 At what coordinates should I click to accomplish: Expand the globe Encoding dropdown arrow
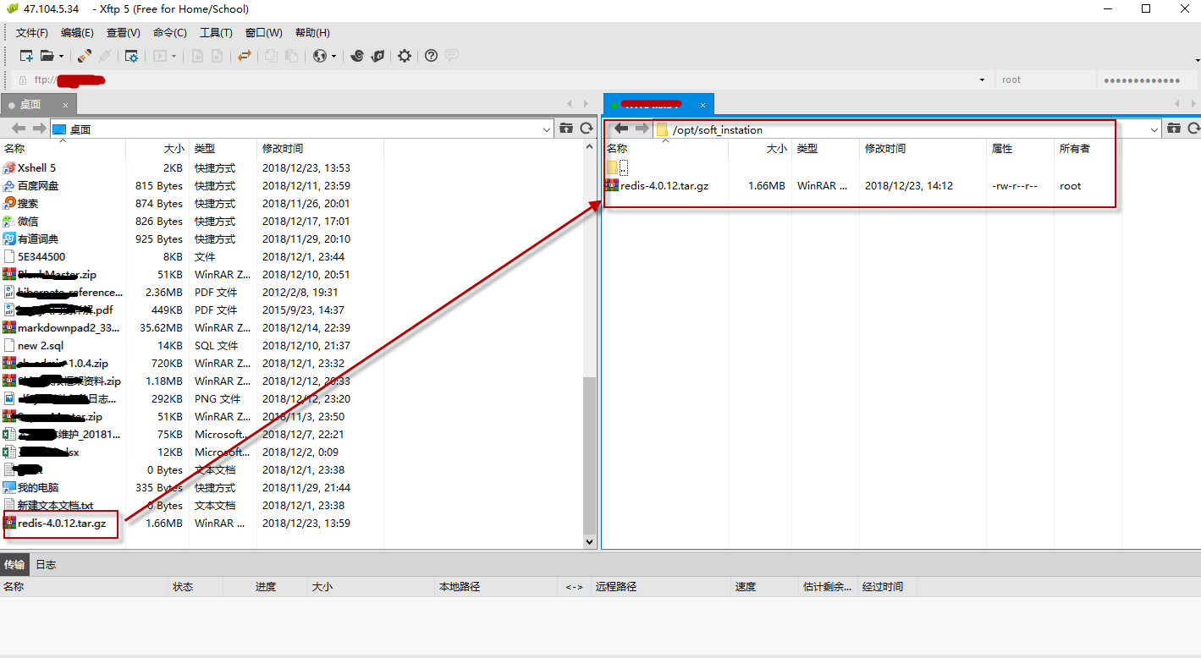(x=333, y=56)
